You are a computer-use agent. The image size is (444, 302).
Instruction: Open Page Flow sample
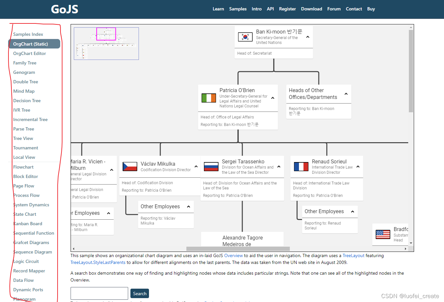(24, 186)
